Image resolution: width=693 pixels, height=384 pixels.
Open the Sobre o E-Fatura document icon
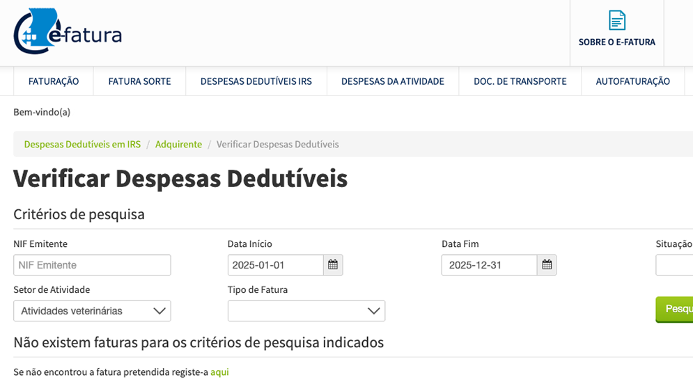pos(617,21)
